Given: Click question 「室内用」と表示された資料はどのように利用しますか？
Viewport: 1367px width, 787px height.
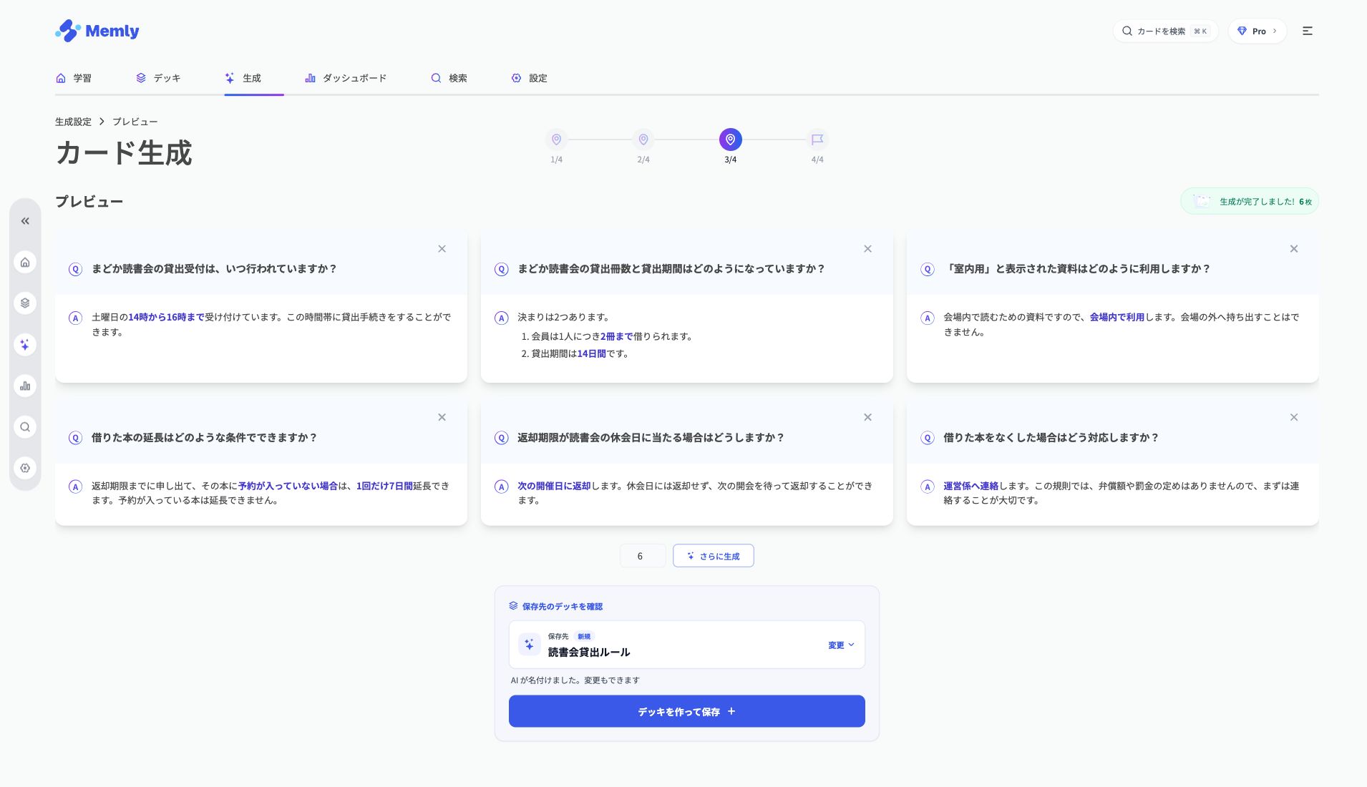Looking at the screenshot, I should [1077, 269].
